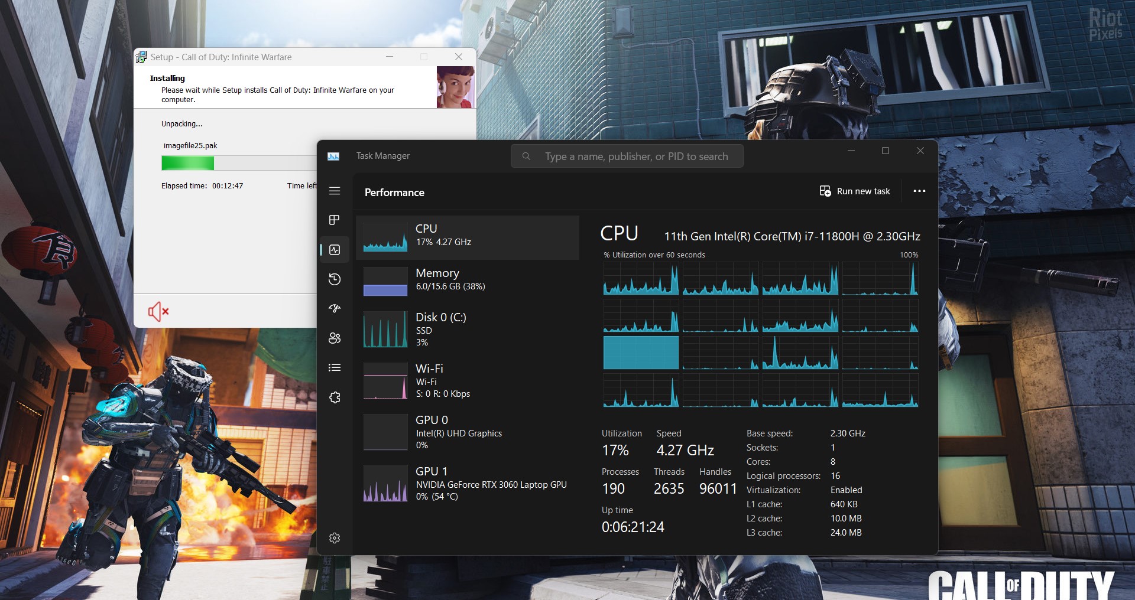Screen dimensions: 1135x600
Task: Open Details page list icon
Action: 335,367
